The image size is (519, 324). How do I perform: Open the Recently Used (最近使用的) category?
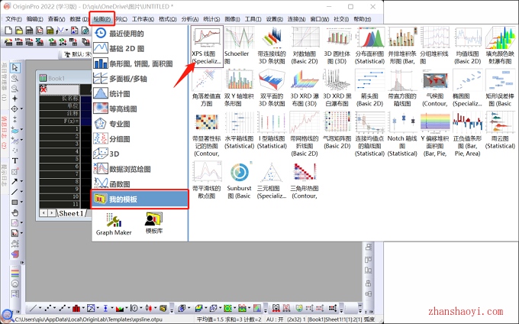coord(140,34)
